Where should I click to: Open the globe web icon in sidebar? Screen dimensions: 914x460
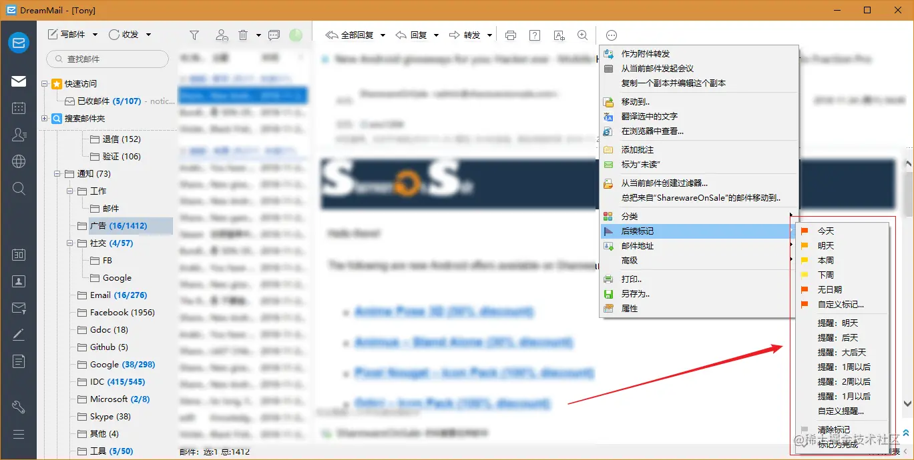point(19,161)
